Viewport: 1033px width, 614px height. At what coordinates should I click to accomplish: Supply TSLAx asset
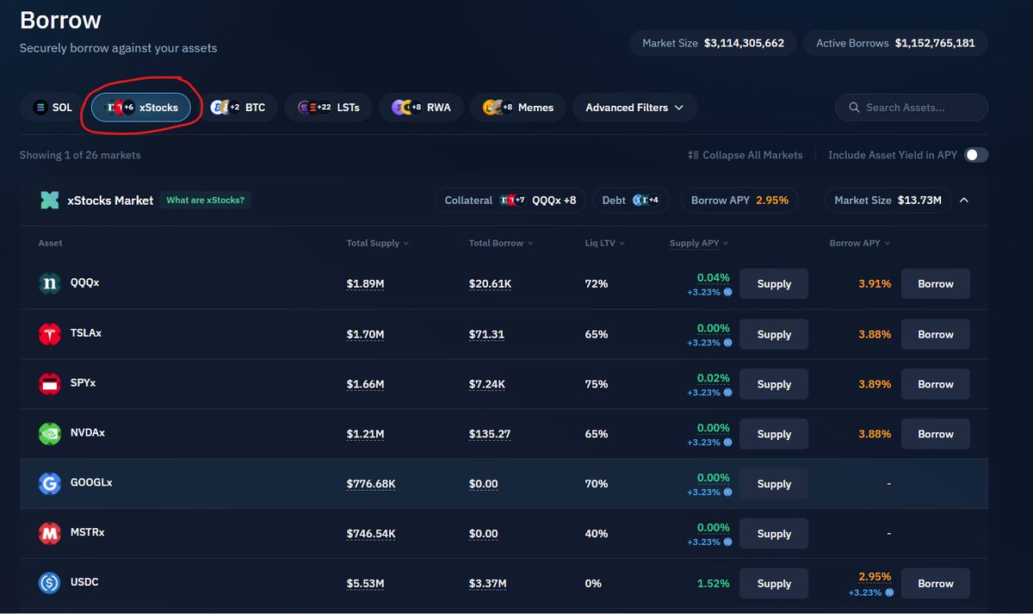click(774, 334)
